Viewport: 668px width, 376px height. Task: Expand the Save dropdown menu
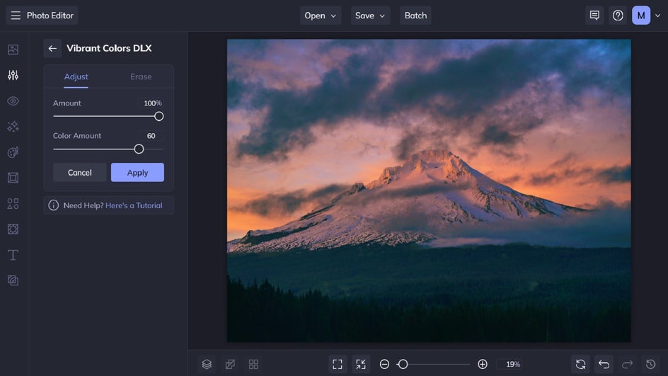(x=370, y=16)
